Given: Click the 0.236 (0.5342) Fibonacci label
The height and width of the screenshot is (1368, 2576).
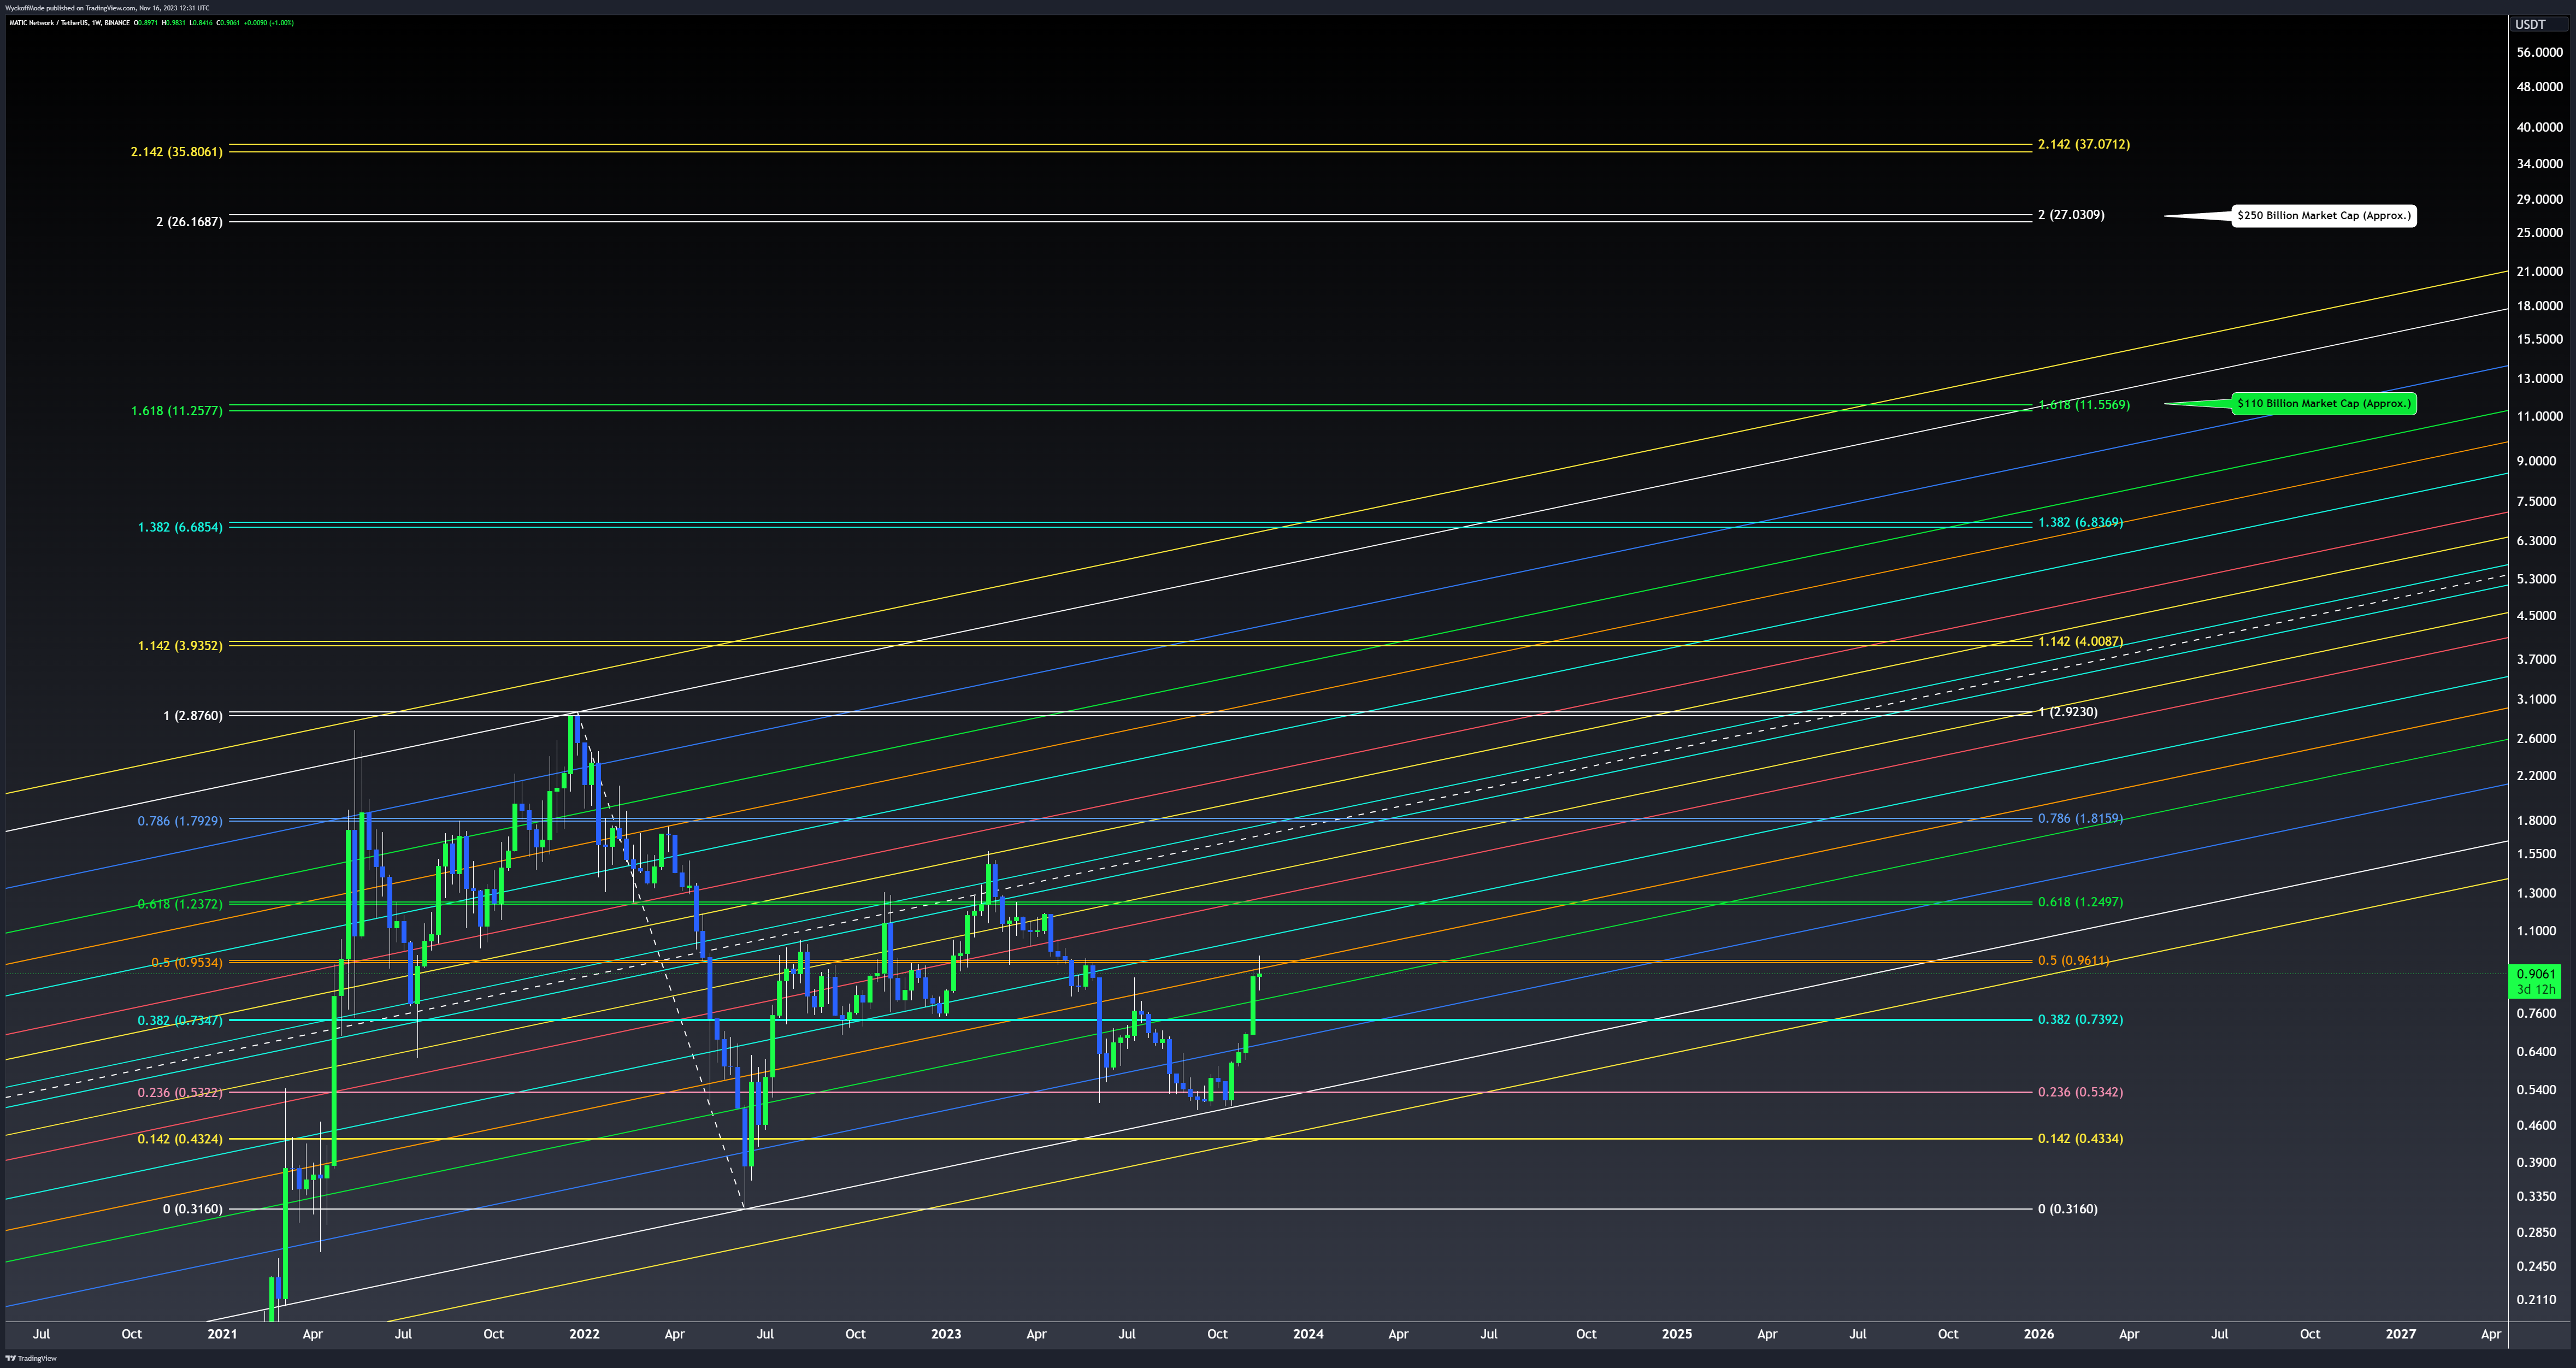Looking at the screenshot, I should click(2080, 1091).
